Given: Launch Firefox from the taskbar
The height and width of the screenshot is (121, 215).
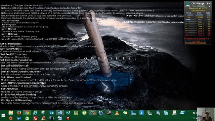Looking at the screenshot, I should pyautogui.click(x=19, y=113).
